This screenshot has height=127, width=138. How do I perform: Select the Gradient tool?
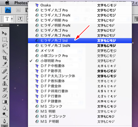4,102
